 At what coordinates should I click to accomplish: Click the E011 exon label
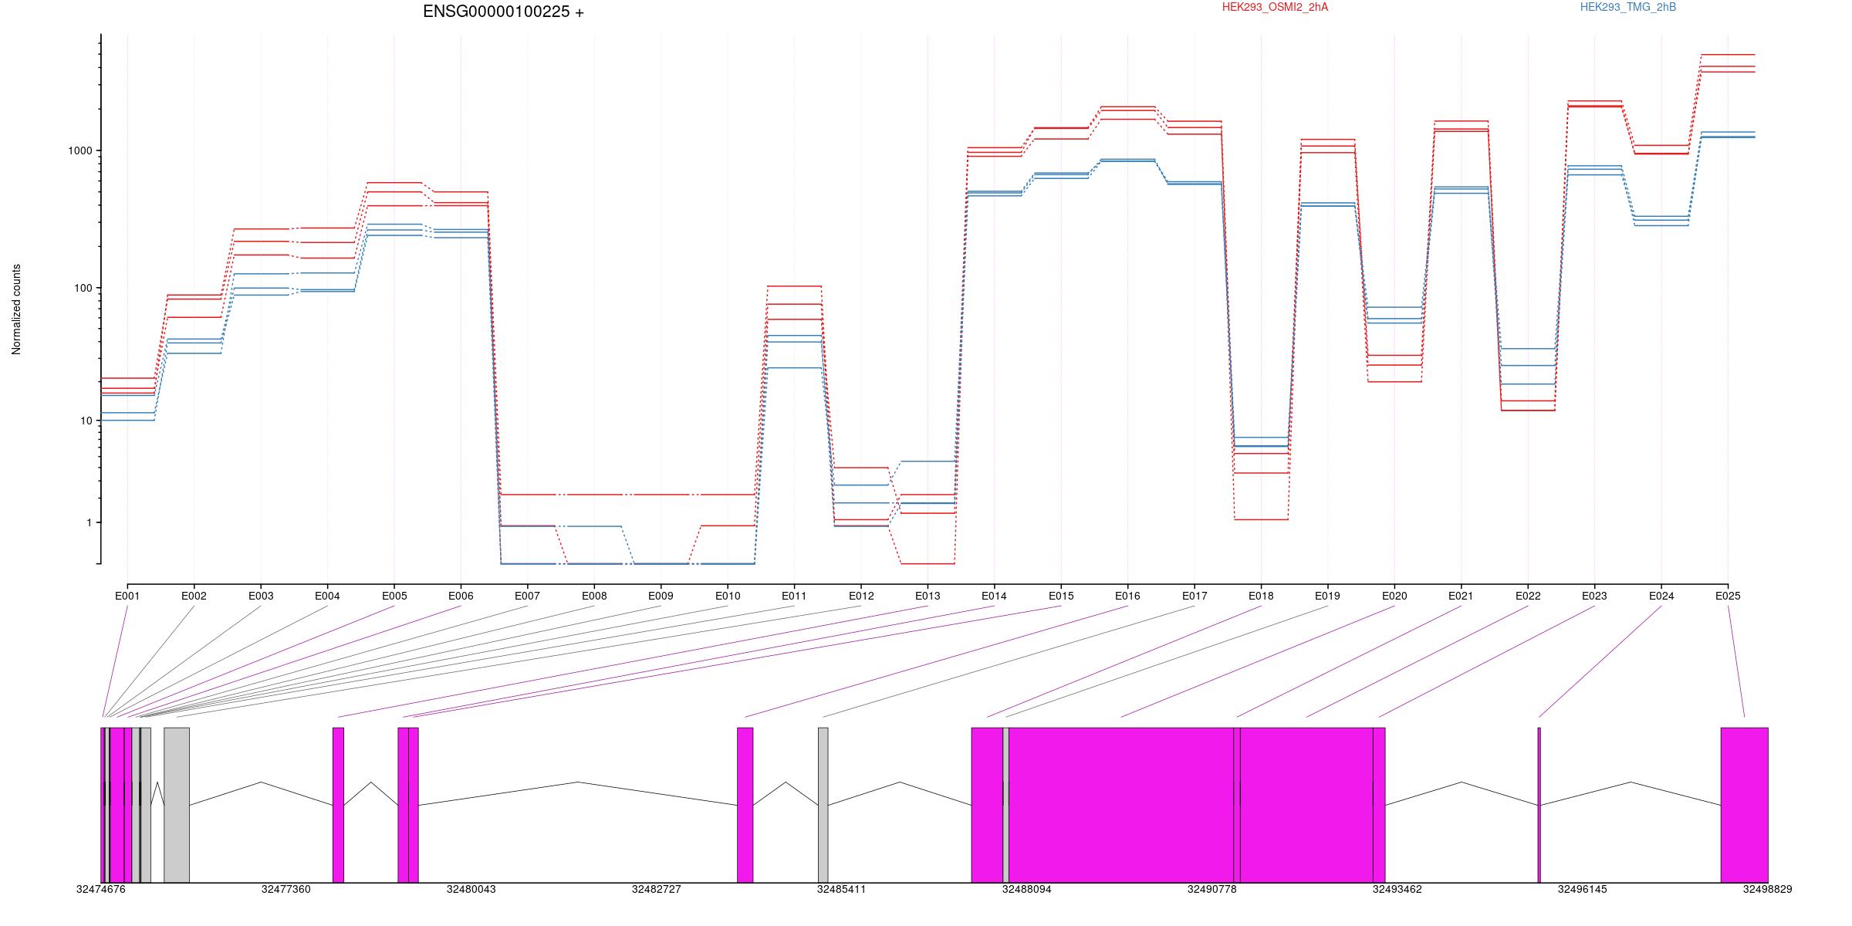coord(794,596)
